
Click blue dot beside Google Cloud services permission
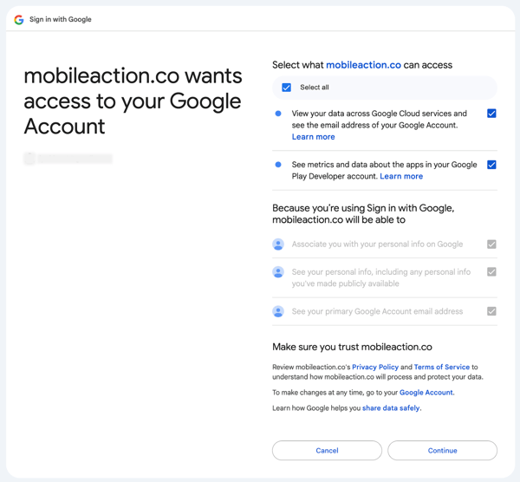click(x=278, y=114)
